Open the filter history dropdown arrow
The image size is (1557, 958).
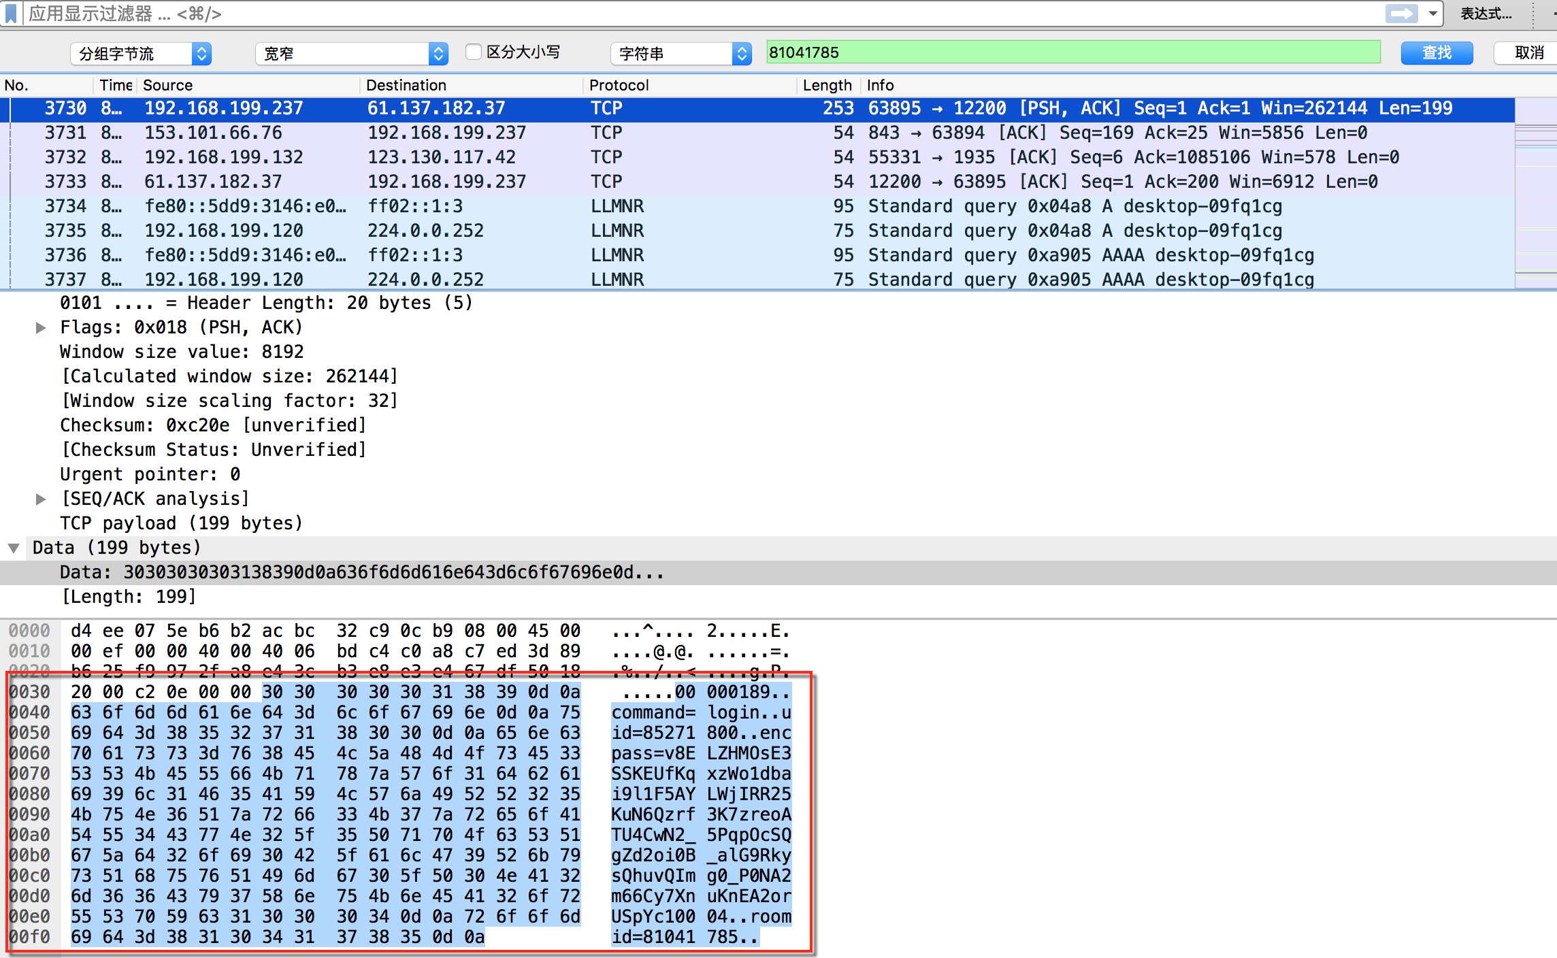[1432, 14]
